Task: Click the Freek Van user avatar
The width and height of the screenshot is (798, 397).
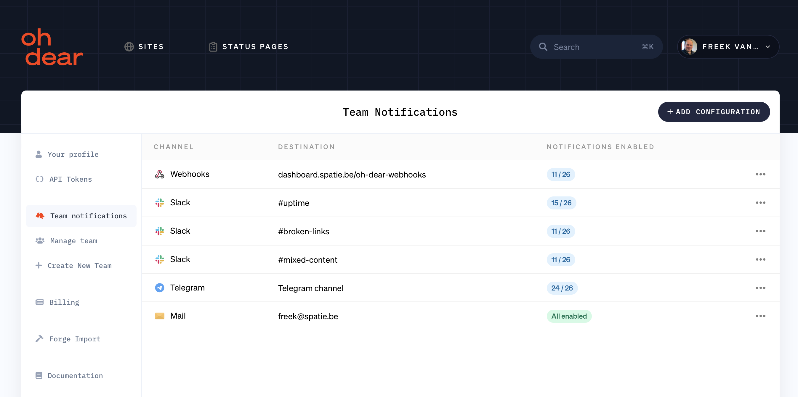Action: pyautogui.click(x=689, y=47)
